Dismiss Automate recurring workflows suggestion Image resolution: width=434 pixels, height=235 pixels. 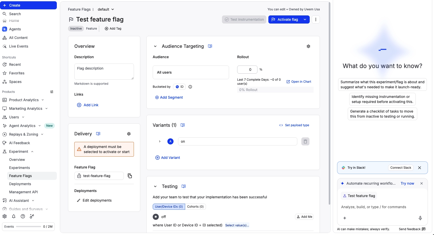pyautogui.click(x=422, y=183)
